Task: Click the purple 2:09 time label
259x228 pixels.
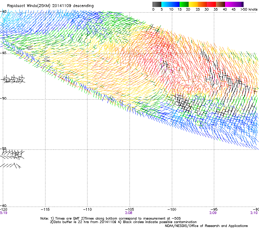Action: 213,213
